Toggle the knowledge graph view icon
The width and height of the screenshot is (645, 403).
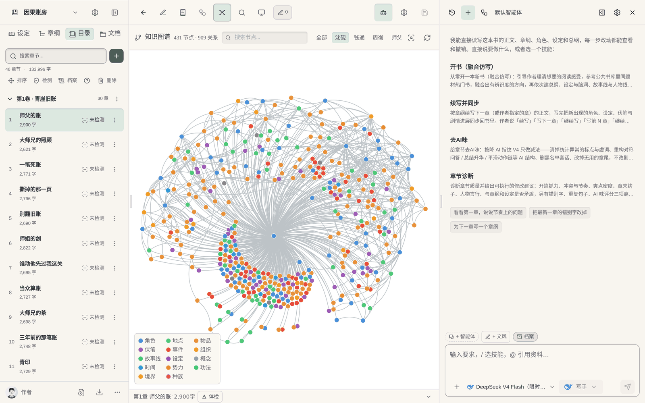pos(222,12)
